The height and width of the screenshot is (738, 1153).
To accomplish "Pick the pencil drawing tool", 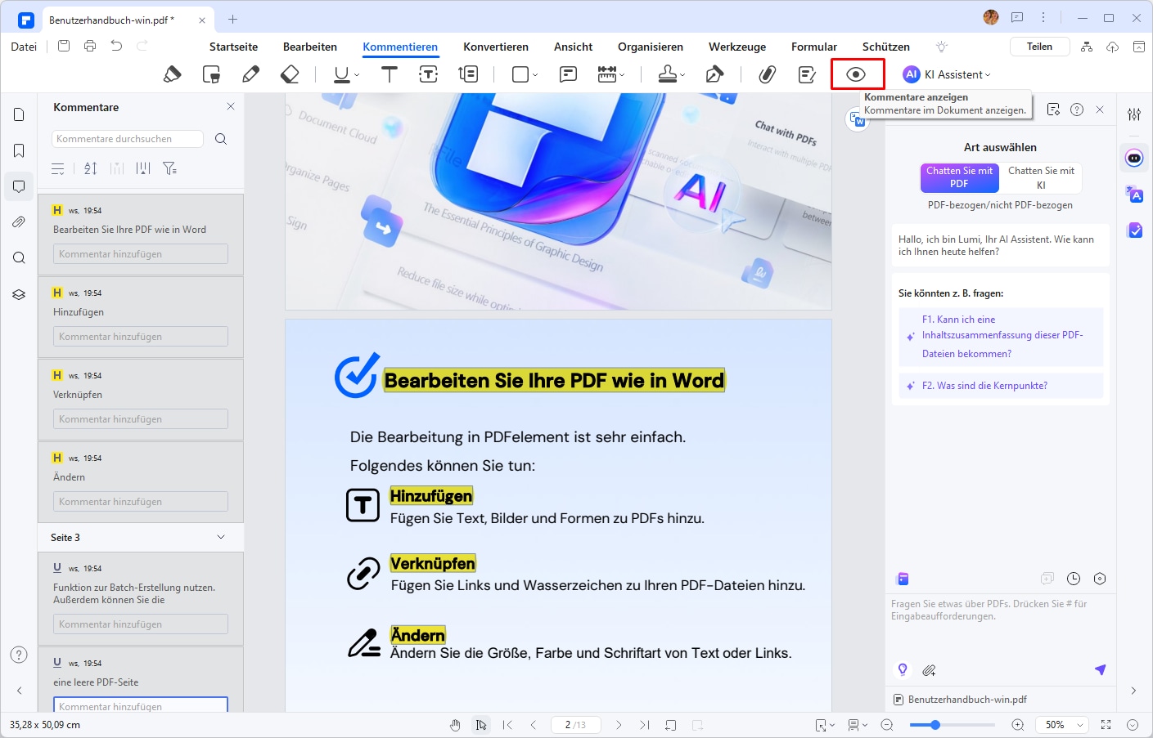I will point(251,74).
